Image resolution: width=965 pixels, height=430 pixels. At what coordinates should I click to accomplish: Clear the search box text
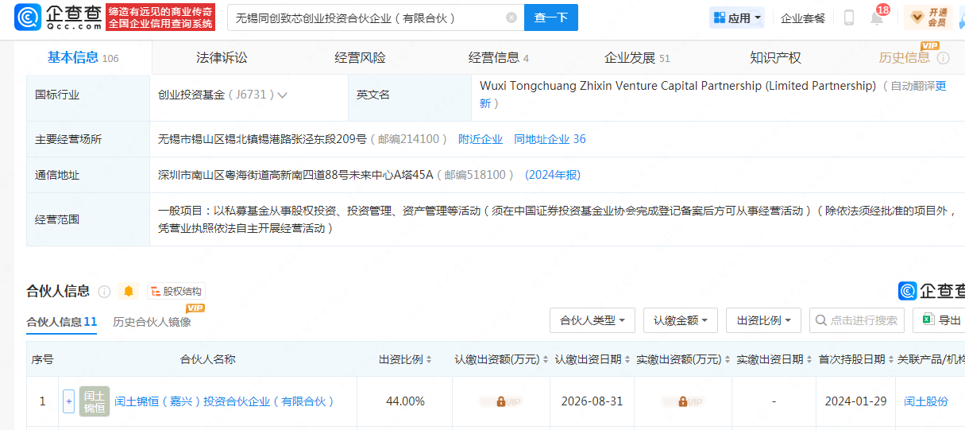point(511,17)
